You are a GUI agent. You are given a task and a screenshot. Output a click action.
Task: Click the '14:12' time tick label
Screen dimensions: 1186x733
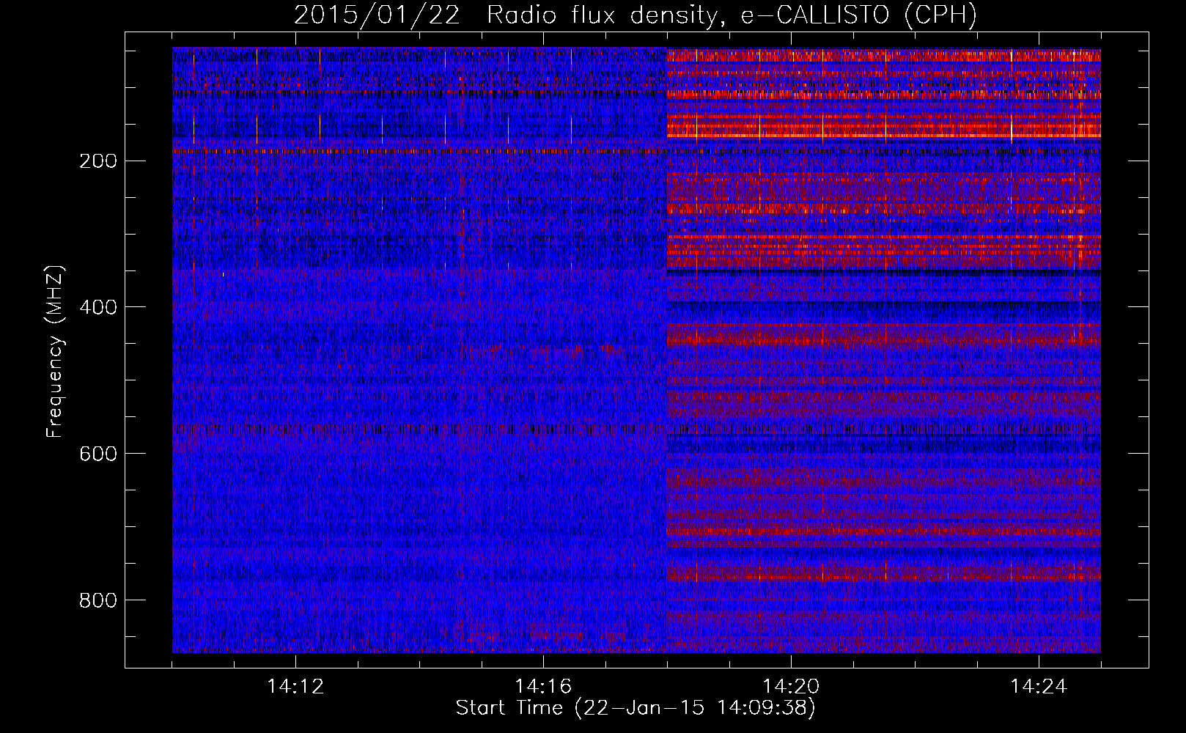(x=295, y=687)
